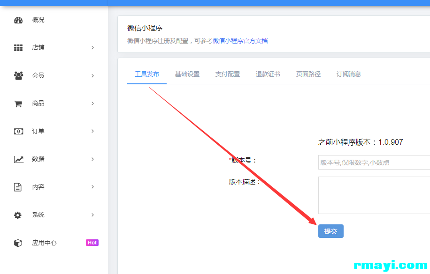Click the 店铺 grid icon

tap(18, 48)
